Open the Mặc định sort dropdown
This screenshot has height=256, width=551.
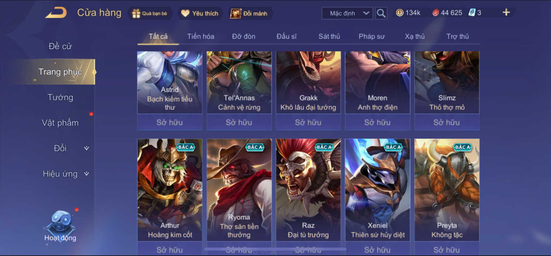[x=347, y=13]
